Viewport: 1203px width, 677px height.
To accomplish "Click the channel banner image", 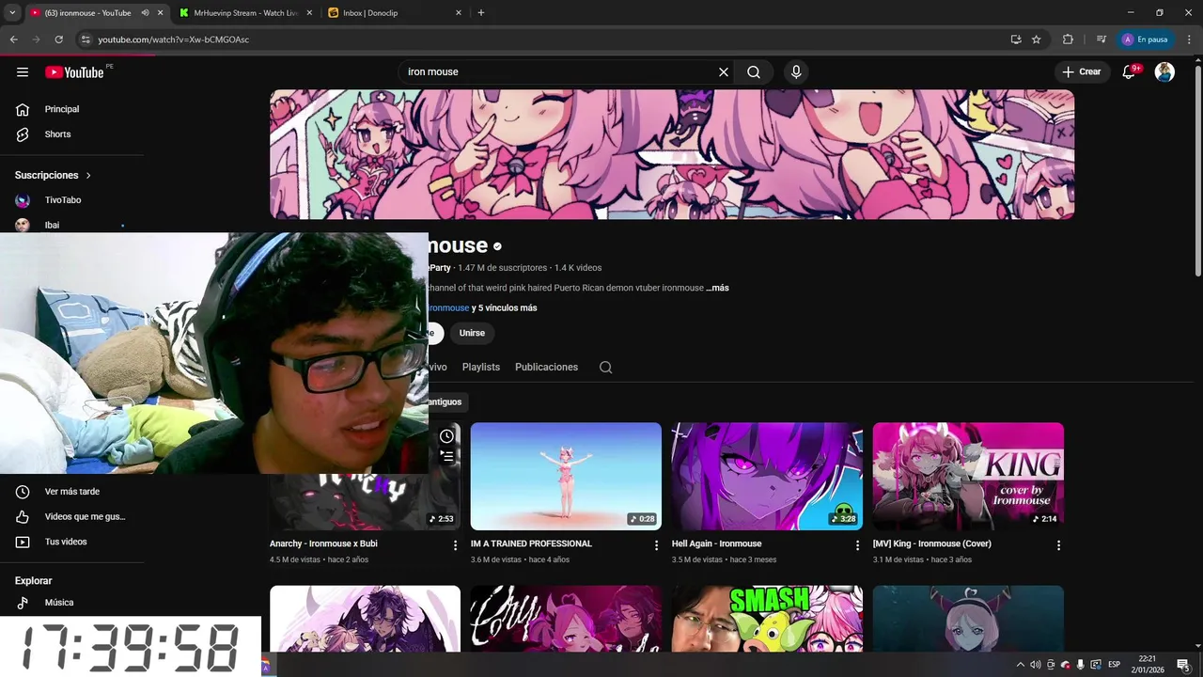I will [672, 154].
